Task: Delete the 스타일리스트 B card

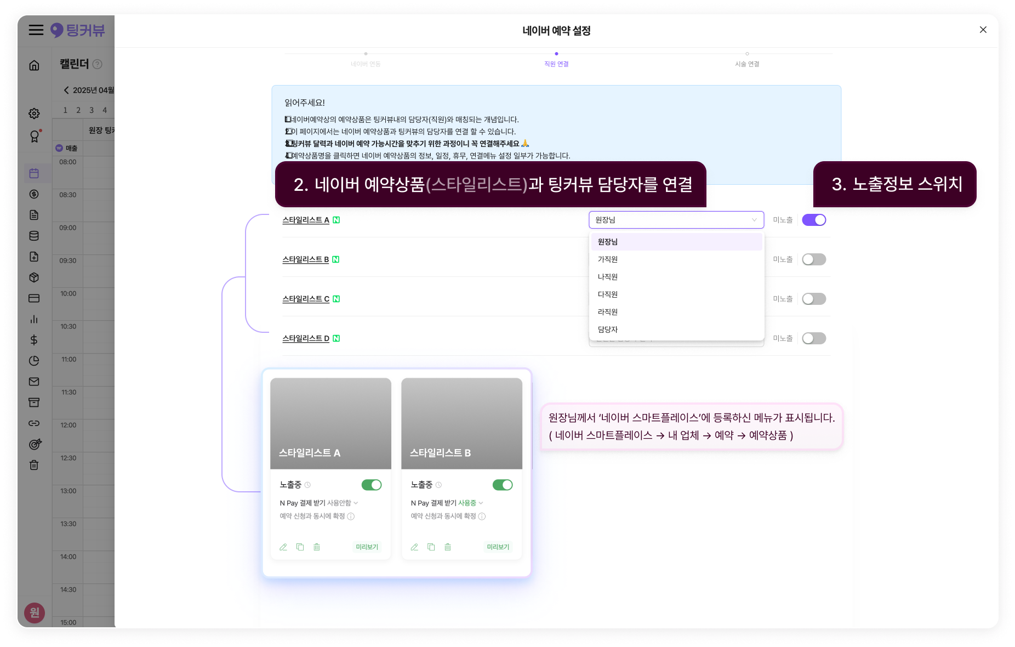Action: tap(448, 547)
